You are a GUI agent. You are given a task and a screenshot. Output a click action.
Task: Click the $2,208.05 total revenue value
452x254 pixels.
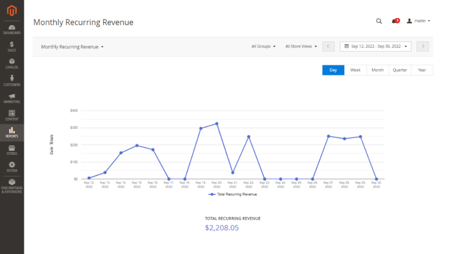pos(222,228)
